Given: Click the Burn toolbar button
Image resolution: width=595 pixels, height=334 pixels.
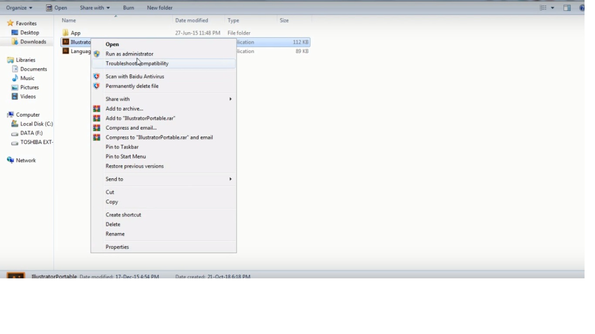Looking at the screenshot, I should [128, 8].
